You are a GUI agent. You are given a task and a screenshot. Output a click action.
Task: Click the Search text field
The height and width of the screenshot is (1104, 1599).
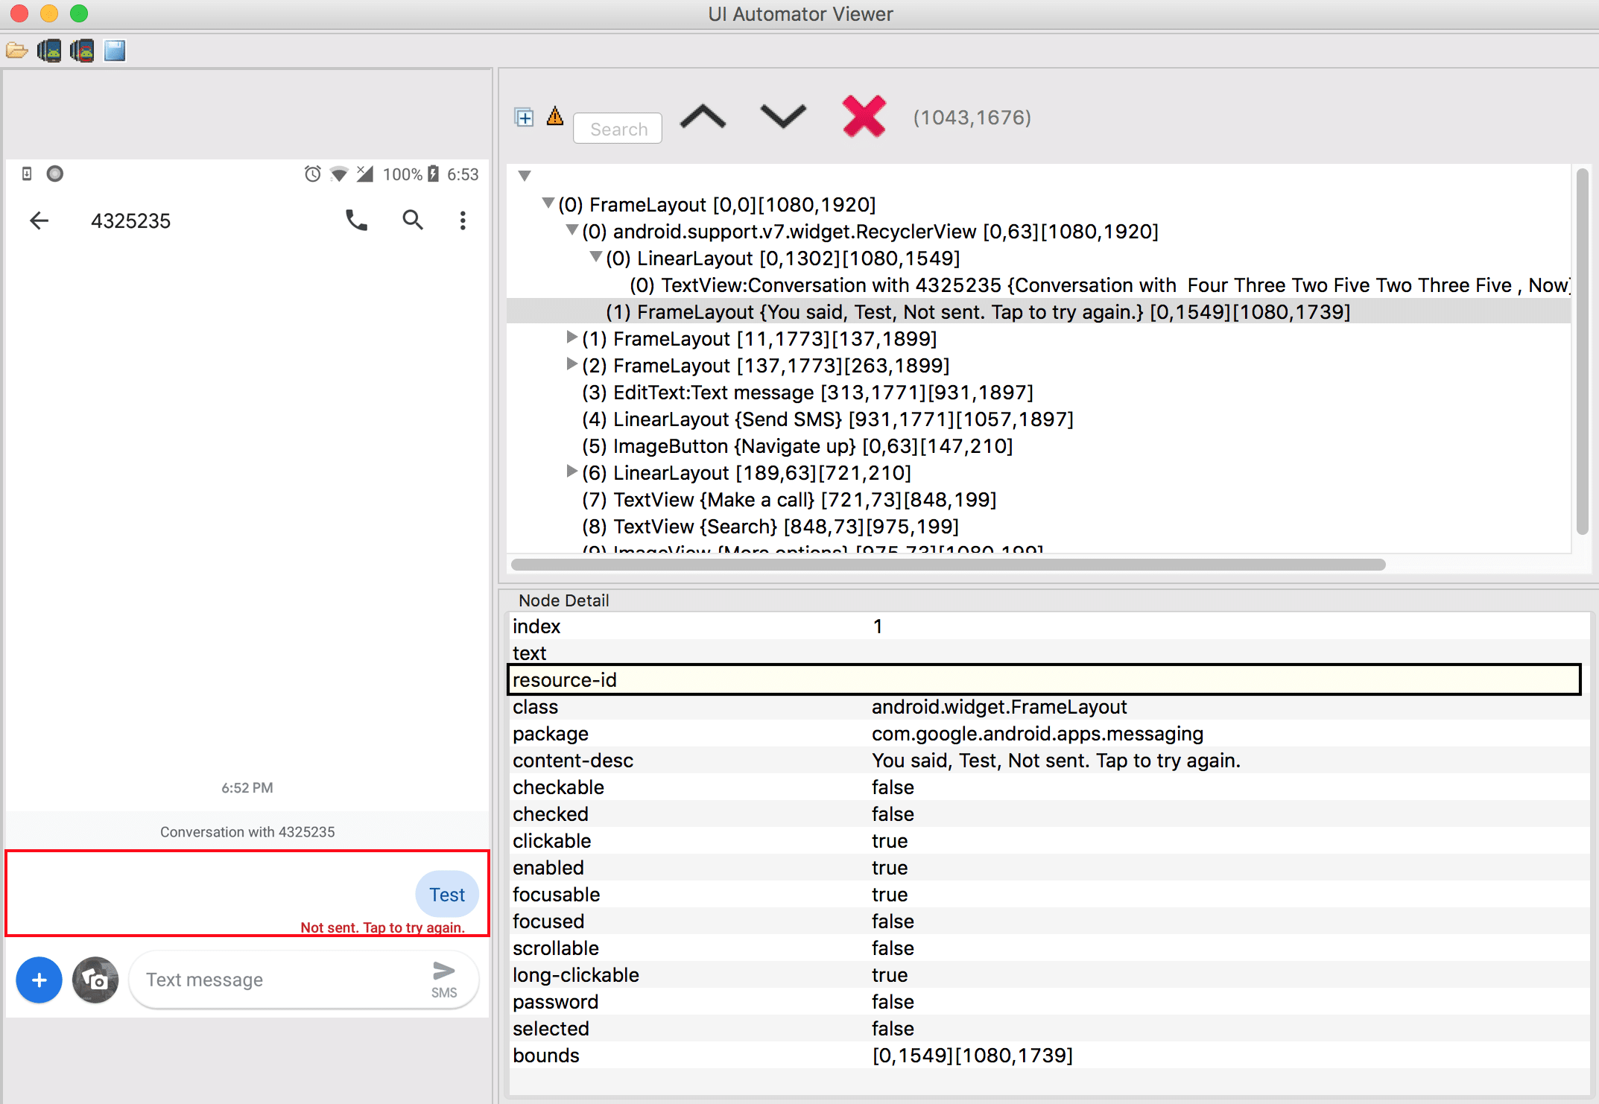618,129
